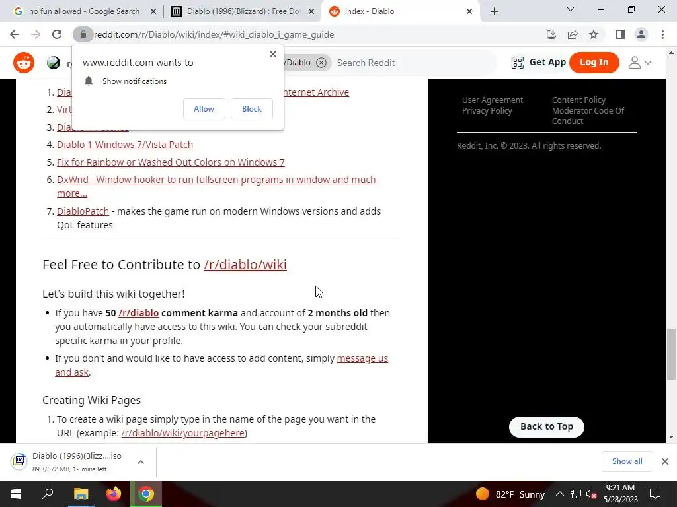Bookmark this tab with the star
Image resolution: width=677 pixels, height=507 pixels.
coord(594,34)
